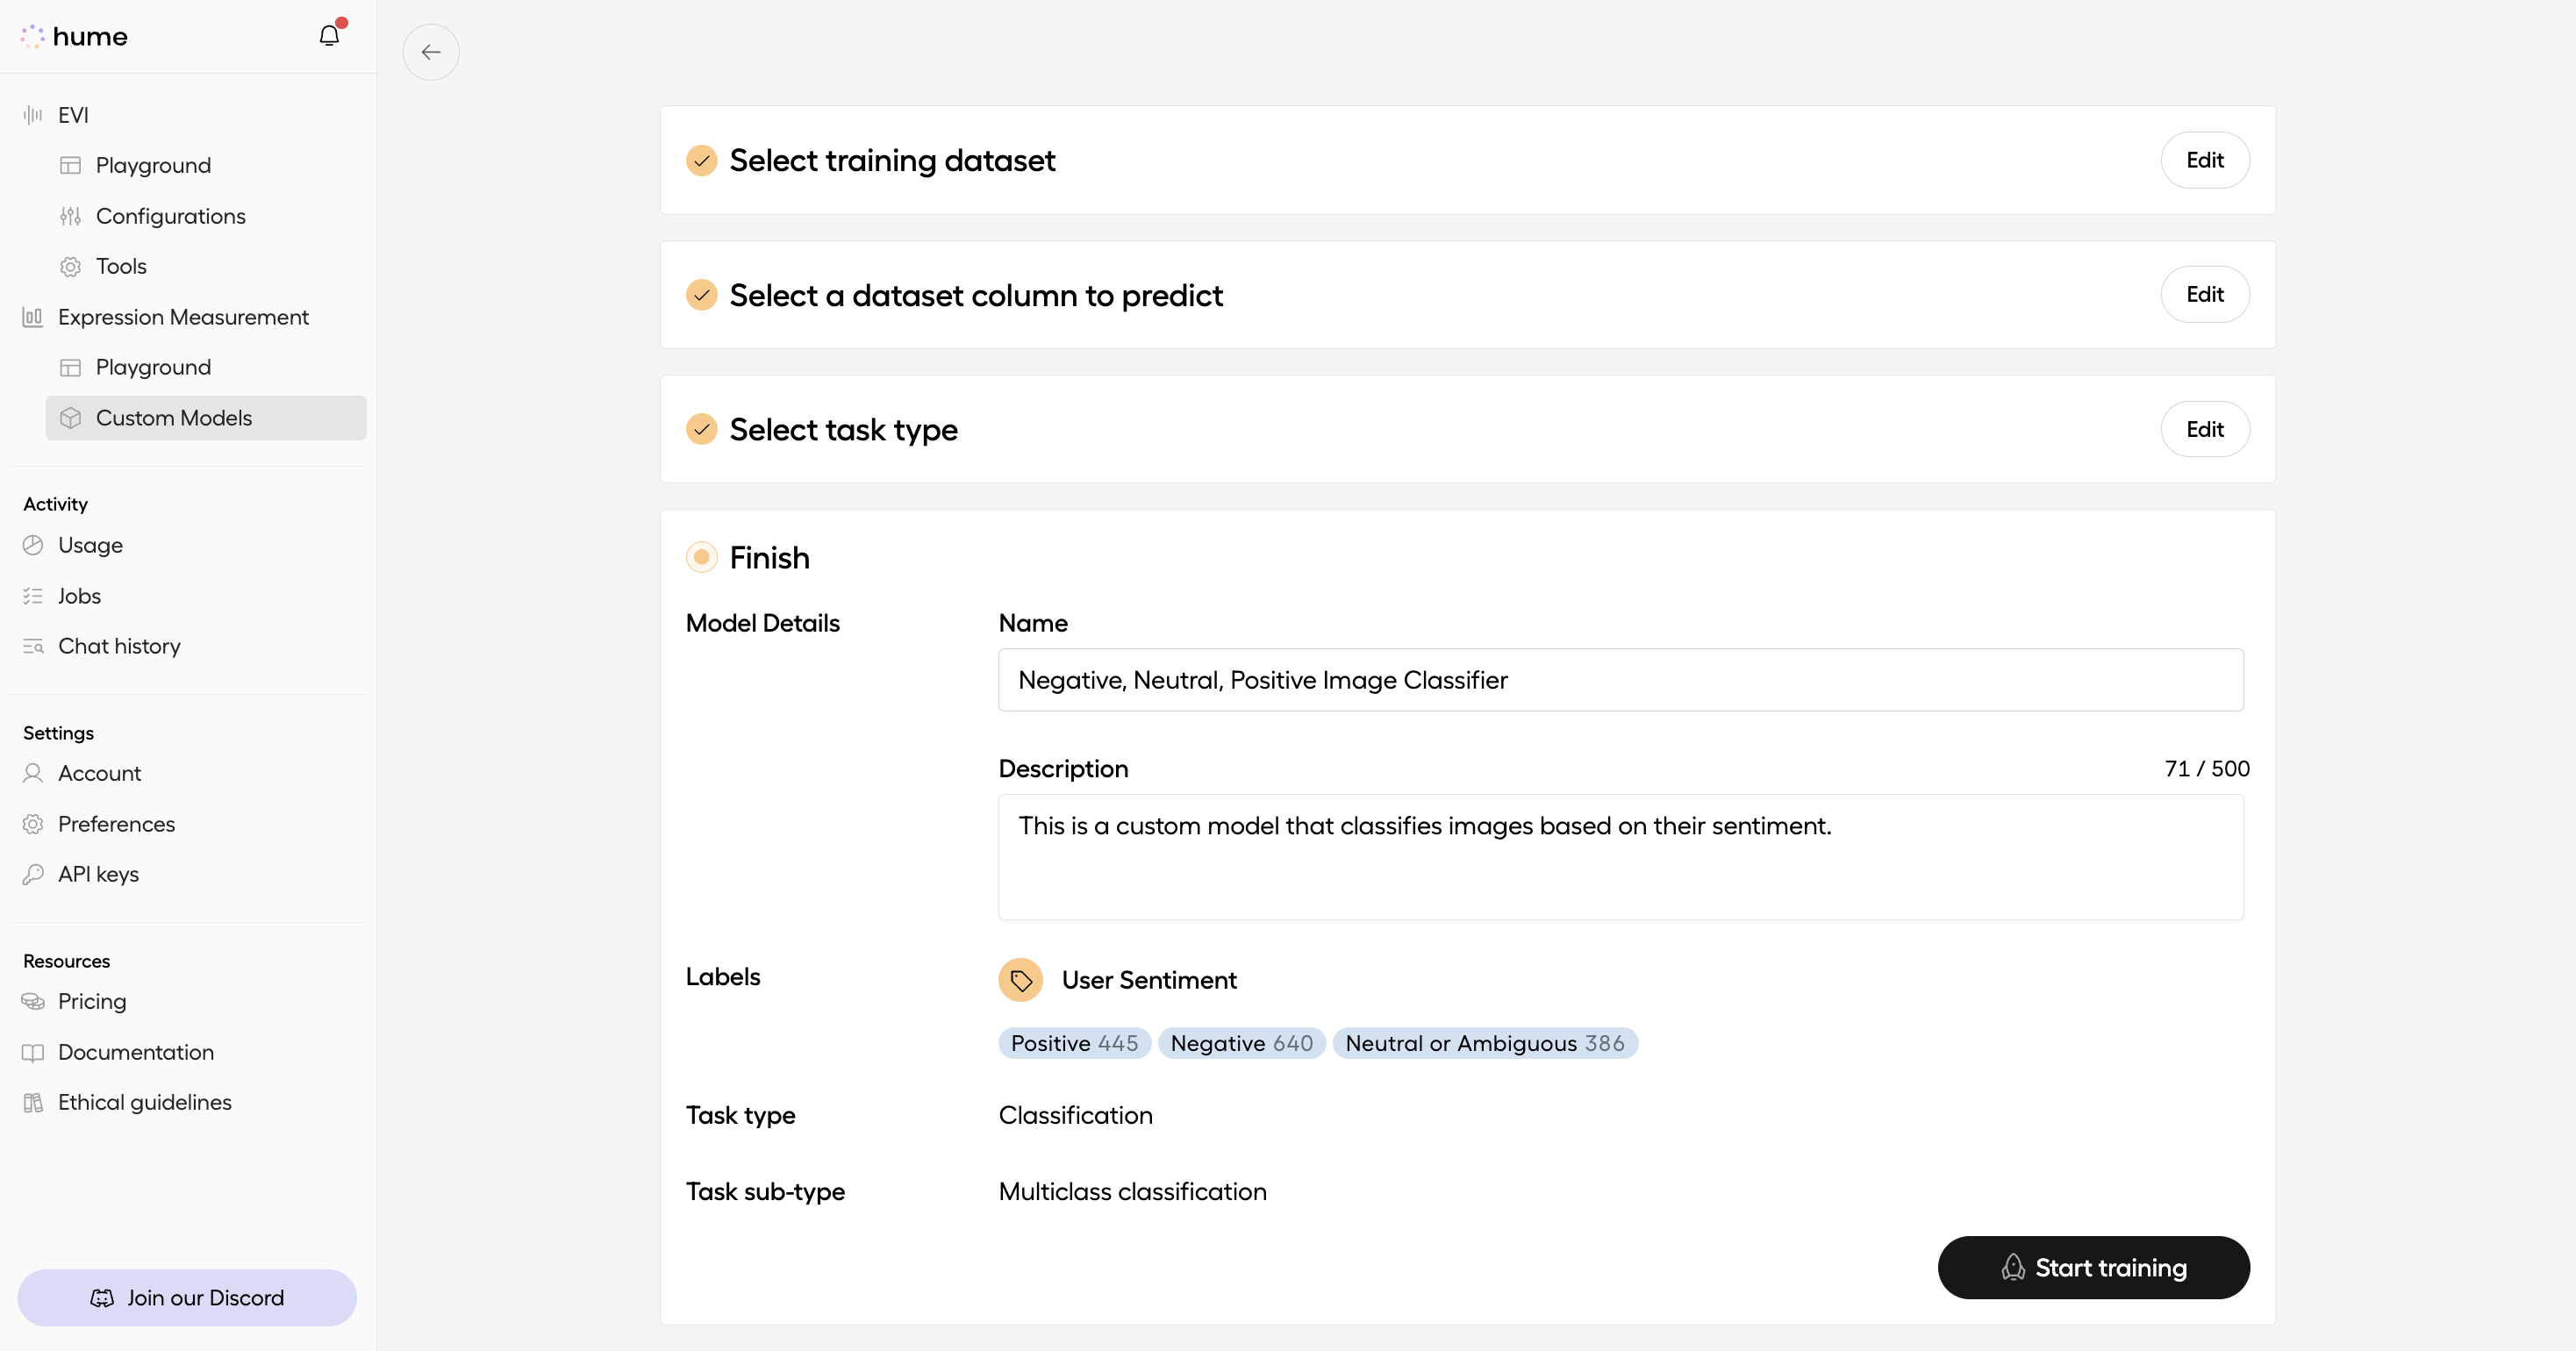The height and width of the screenshot is (1351, 2576).
Task: Open the Jobs page from Activity
Action: [x=79, y=596]
